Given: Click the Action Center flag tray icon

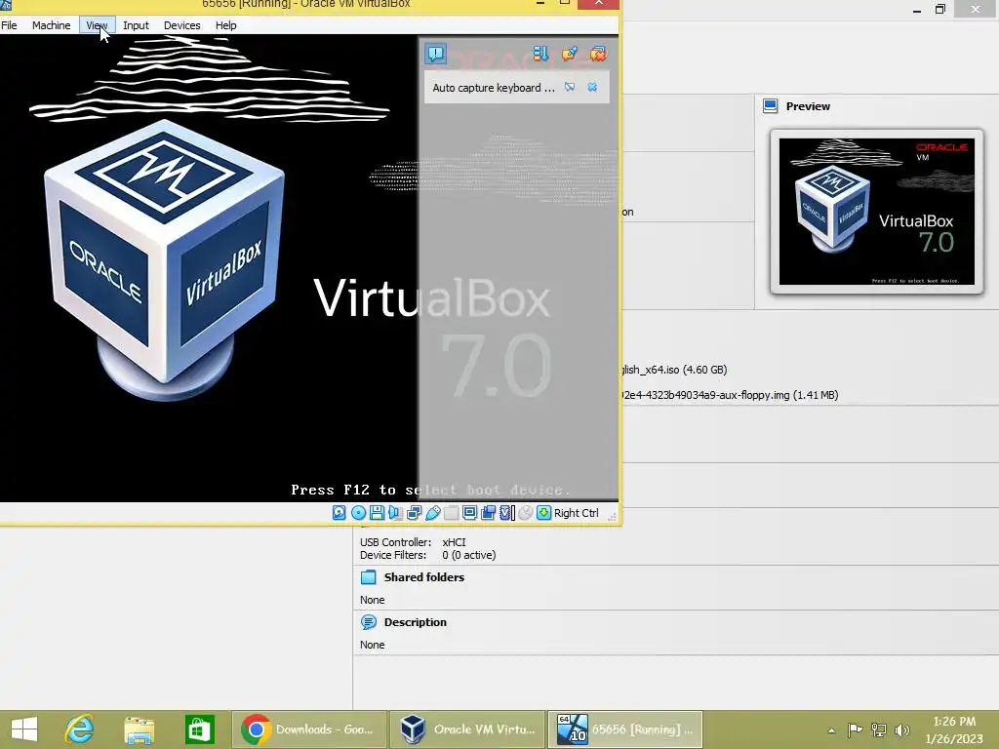Looking at the screenshot, I should pos(855,729).
